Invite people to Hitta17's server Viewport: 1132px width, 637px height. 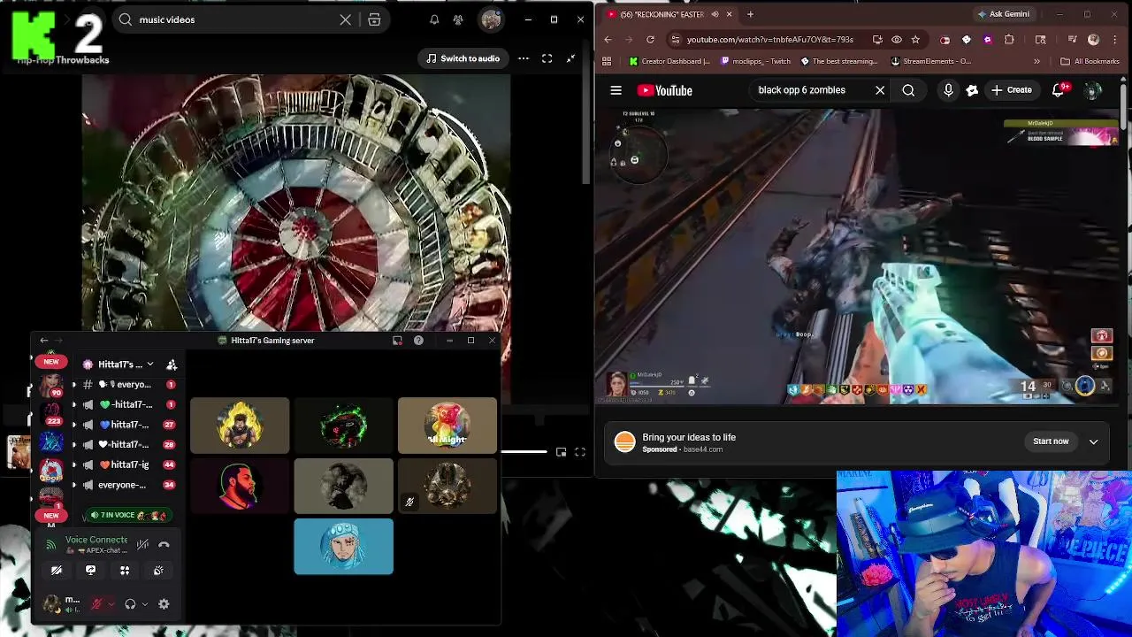point(172,365)
